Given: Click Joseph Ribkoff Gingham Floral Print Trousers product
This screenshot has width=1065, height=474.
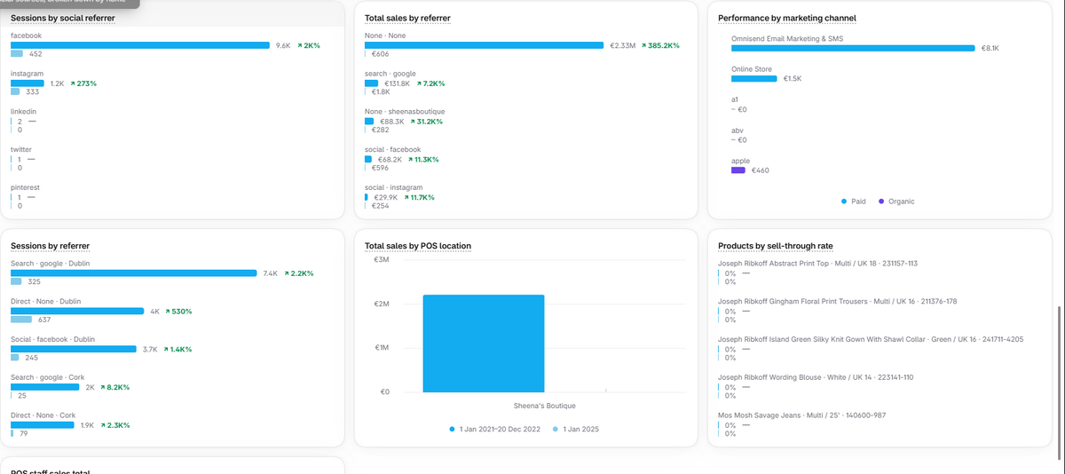Looking at the screenshot, I should click(x=837, y=302).
